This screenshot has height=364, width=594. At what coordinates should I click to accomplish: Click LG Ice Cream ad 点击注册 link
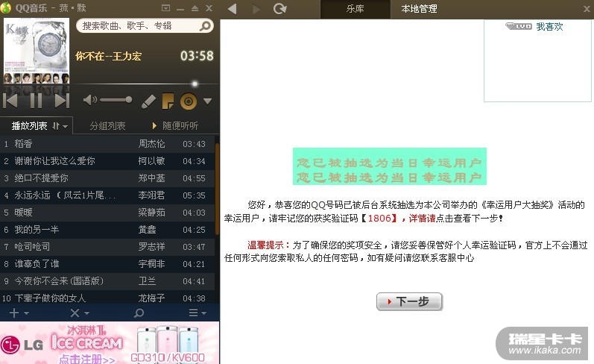coord(87,359)
